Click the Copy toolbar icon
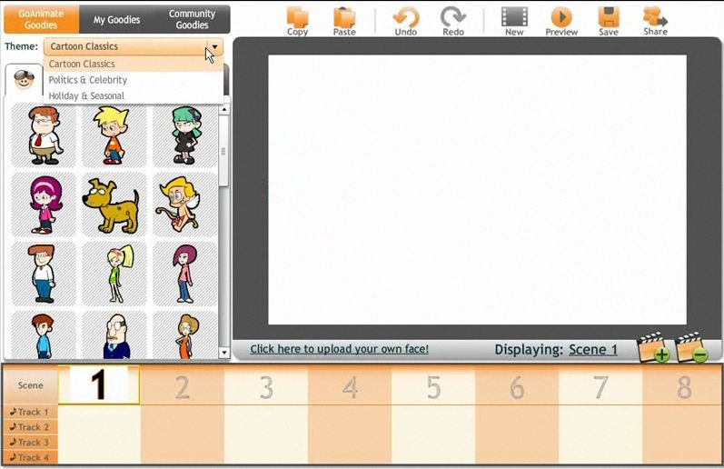The width and height of the screenshot is (724, 469). point(297,22)
